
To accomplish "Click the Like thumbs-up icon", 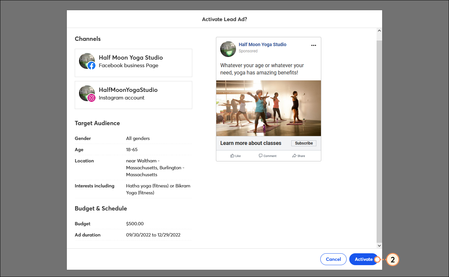I will [232, 156].
